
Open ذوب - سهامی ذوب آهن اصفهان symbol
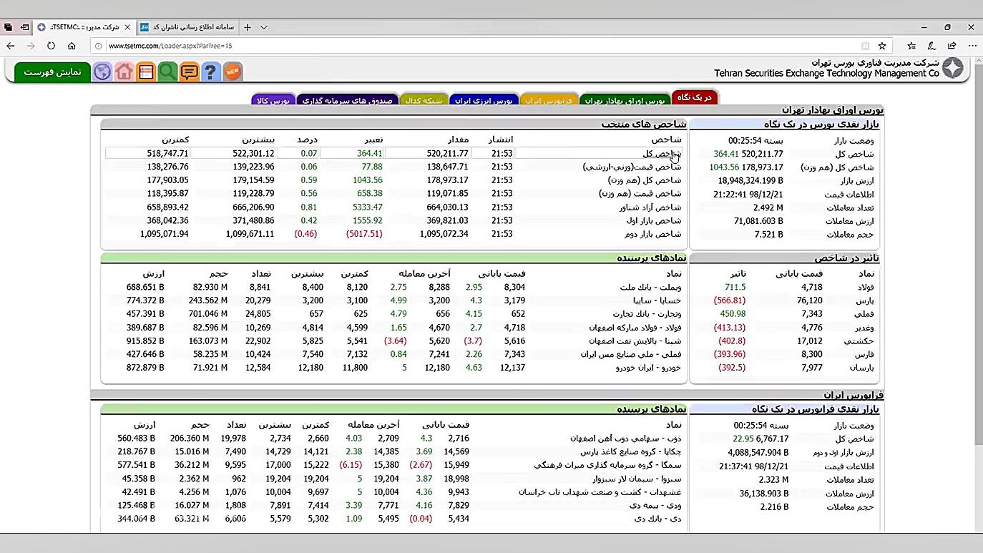click(626, 439)
